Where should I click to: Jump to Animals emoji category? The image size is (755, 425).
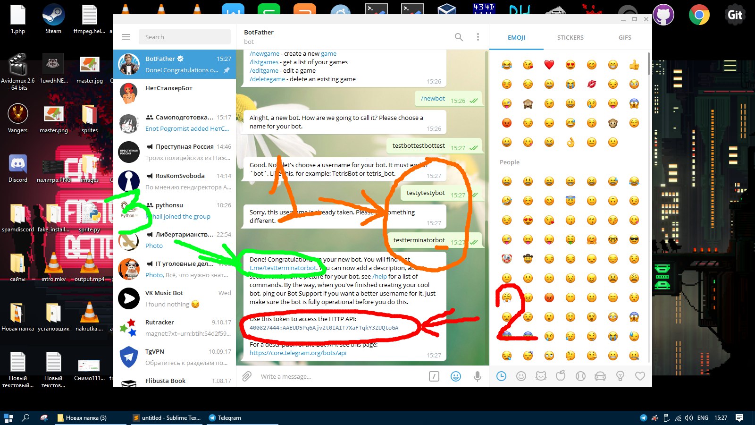pos(541,376)
